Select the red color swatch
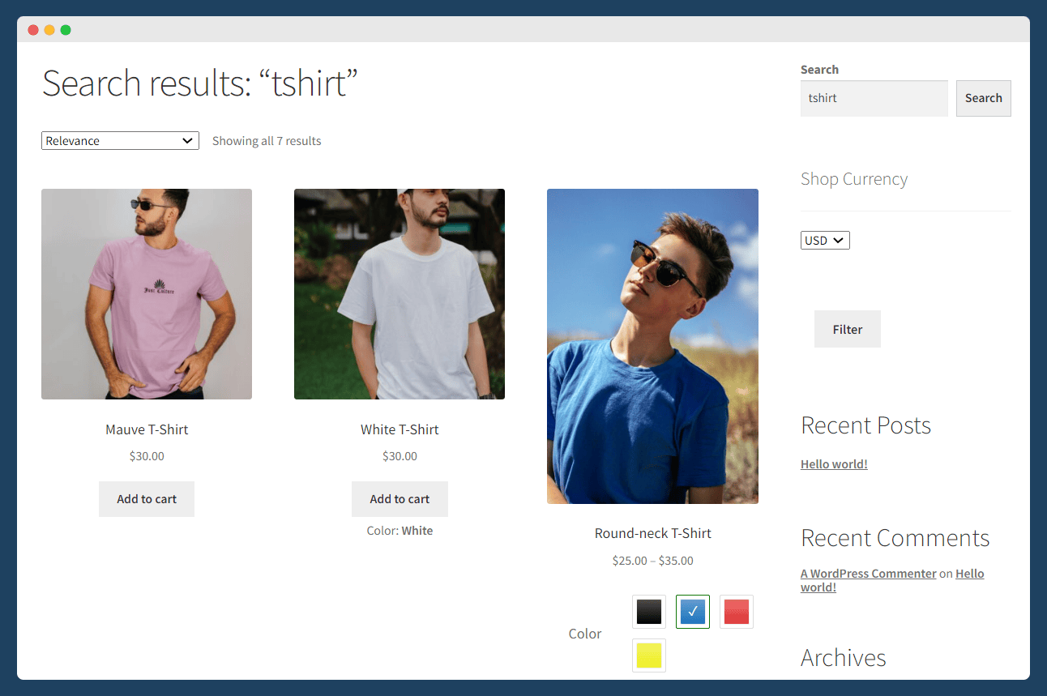 (x=736, y=612)
